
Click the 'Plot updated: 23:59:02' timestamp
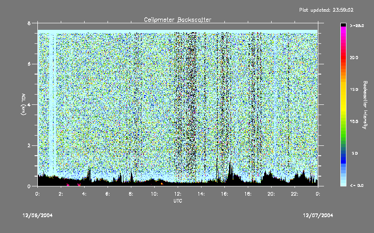pos(326,10)
